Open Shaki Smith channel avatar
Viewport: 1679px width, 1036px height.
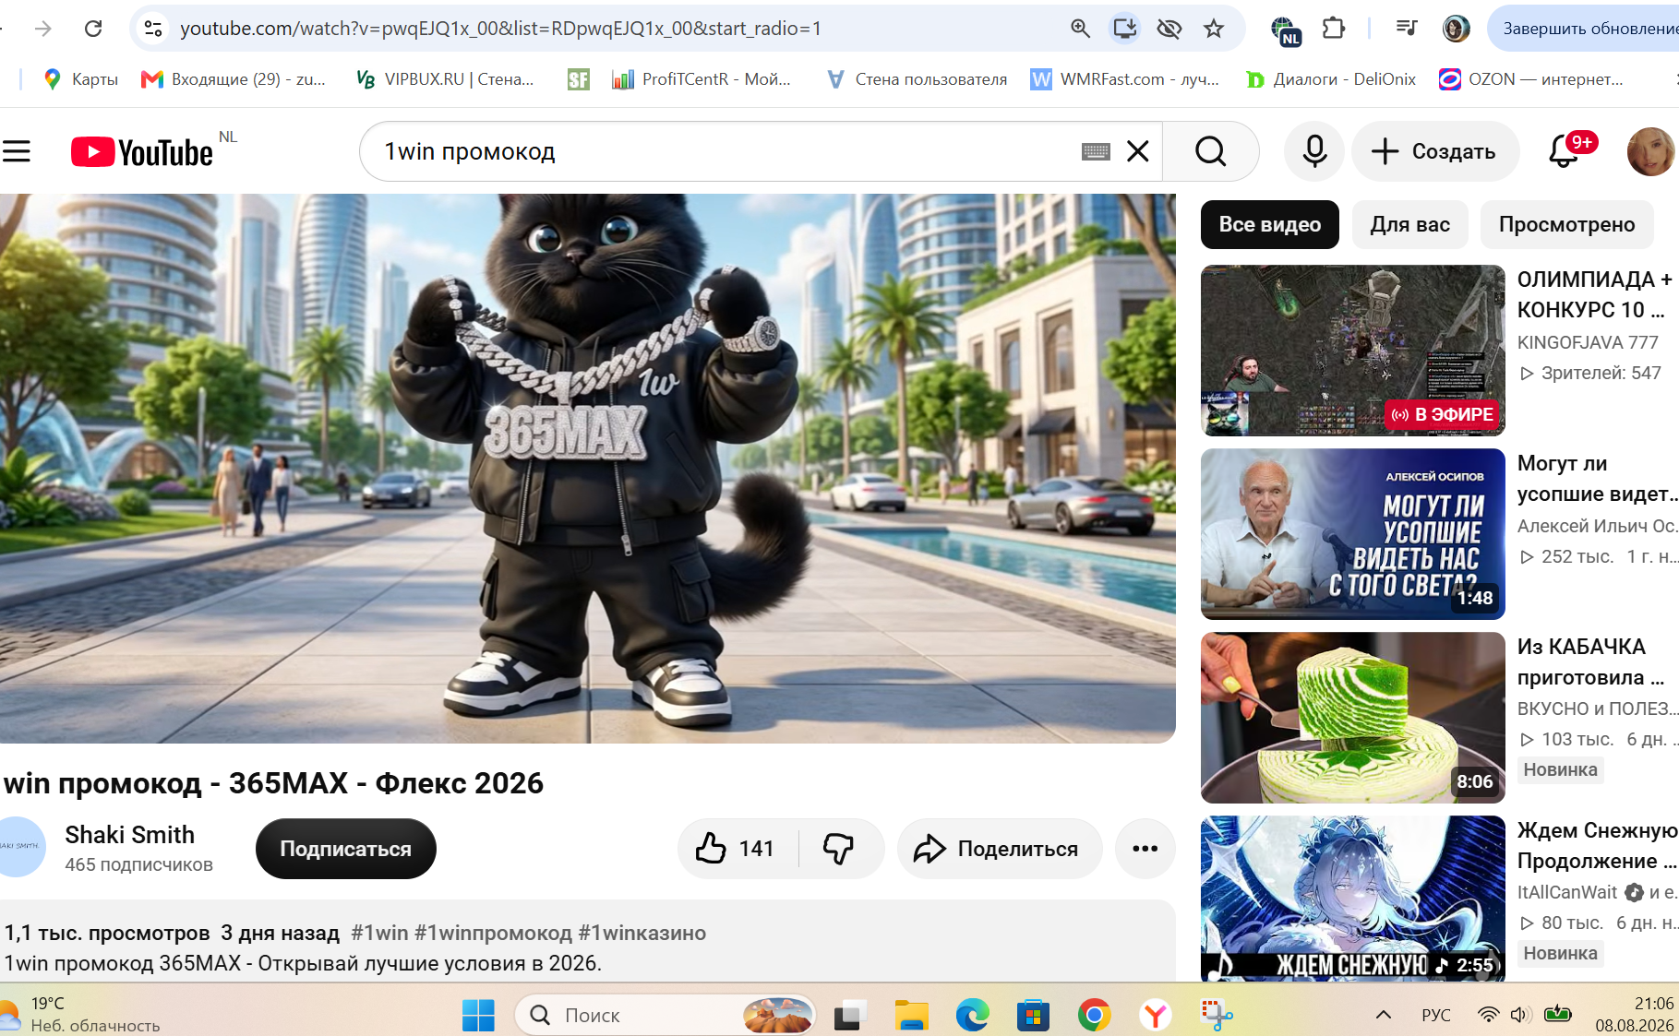click(x=20, y=846)
